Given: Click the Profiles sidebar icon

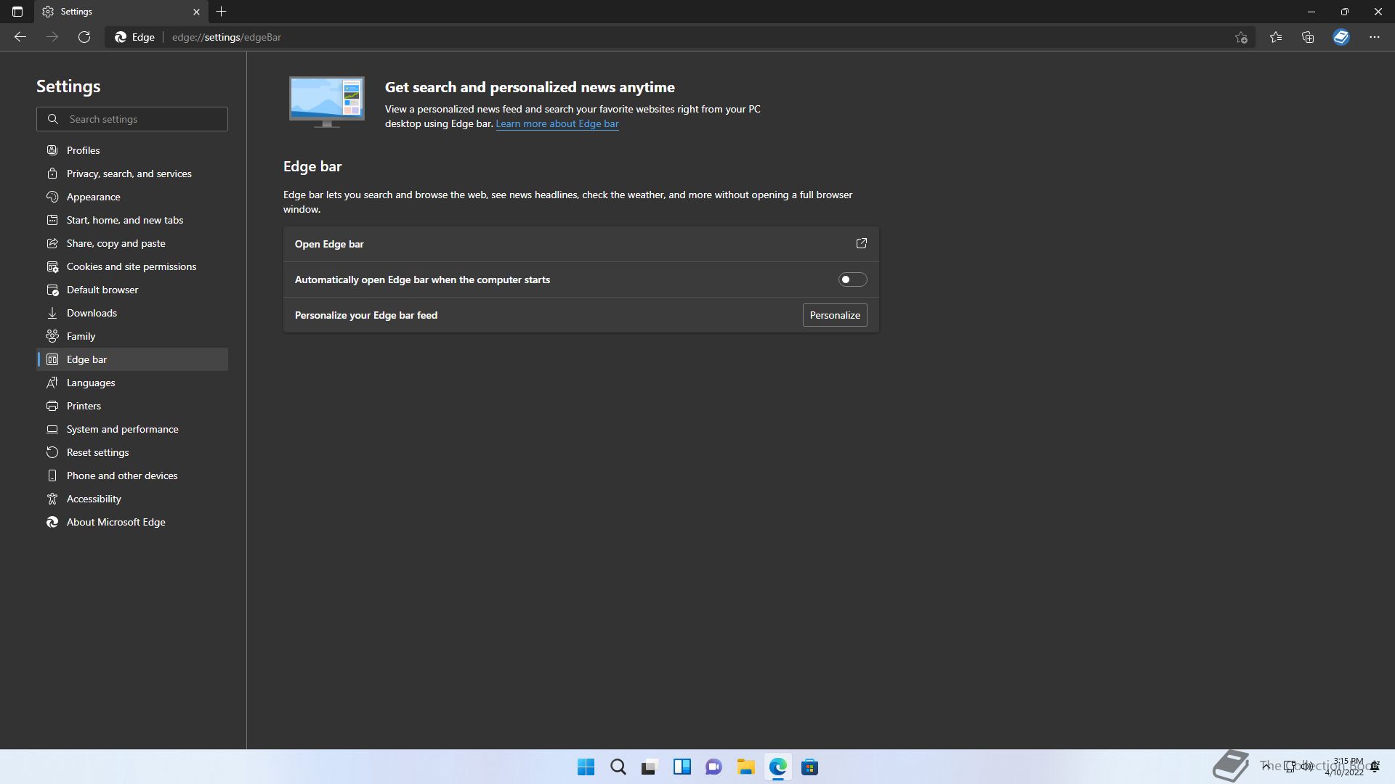Looking at the screenshot, I should pos(52,150).
